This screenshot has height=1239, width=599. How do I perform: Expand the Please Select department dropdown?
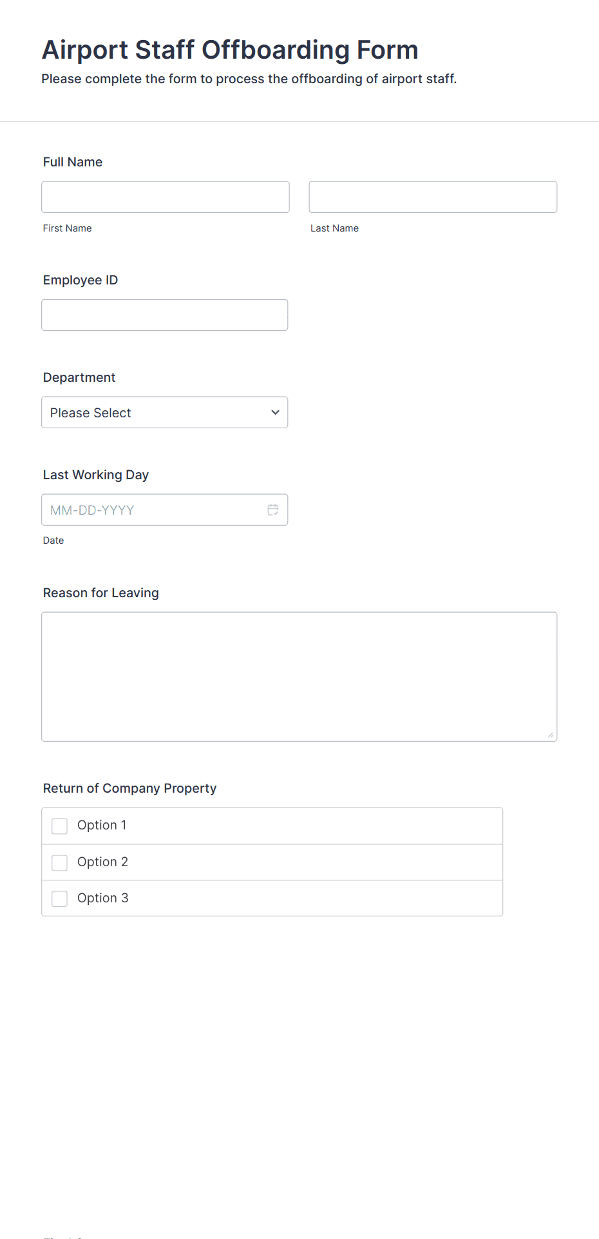pyautogui.click(x=165, y=412)
